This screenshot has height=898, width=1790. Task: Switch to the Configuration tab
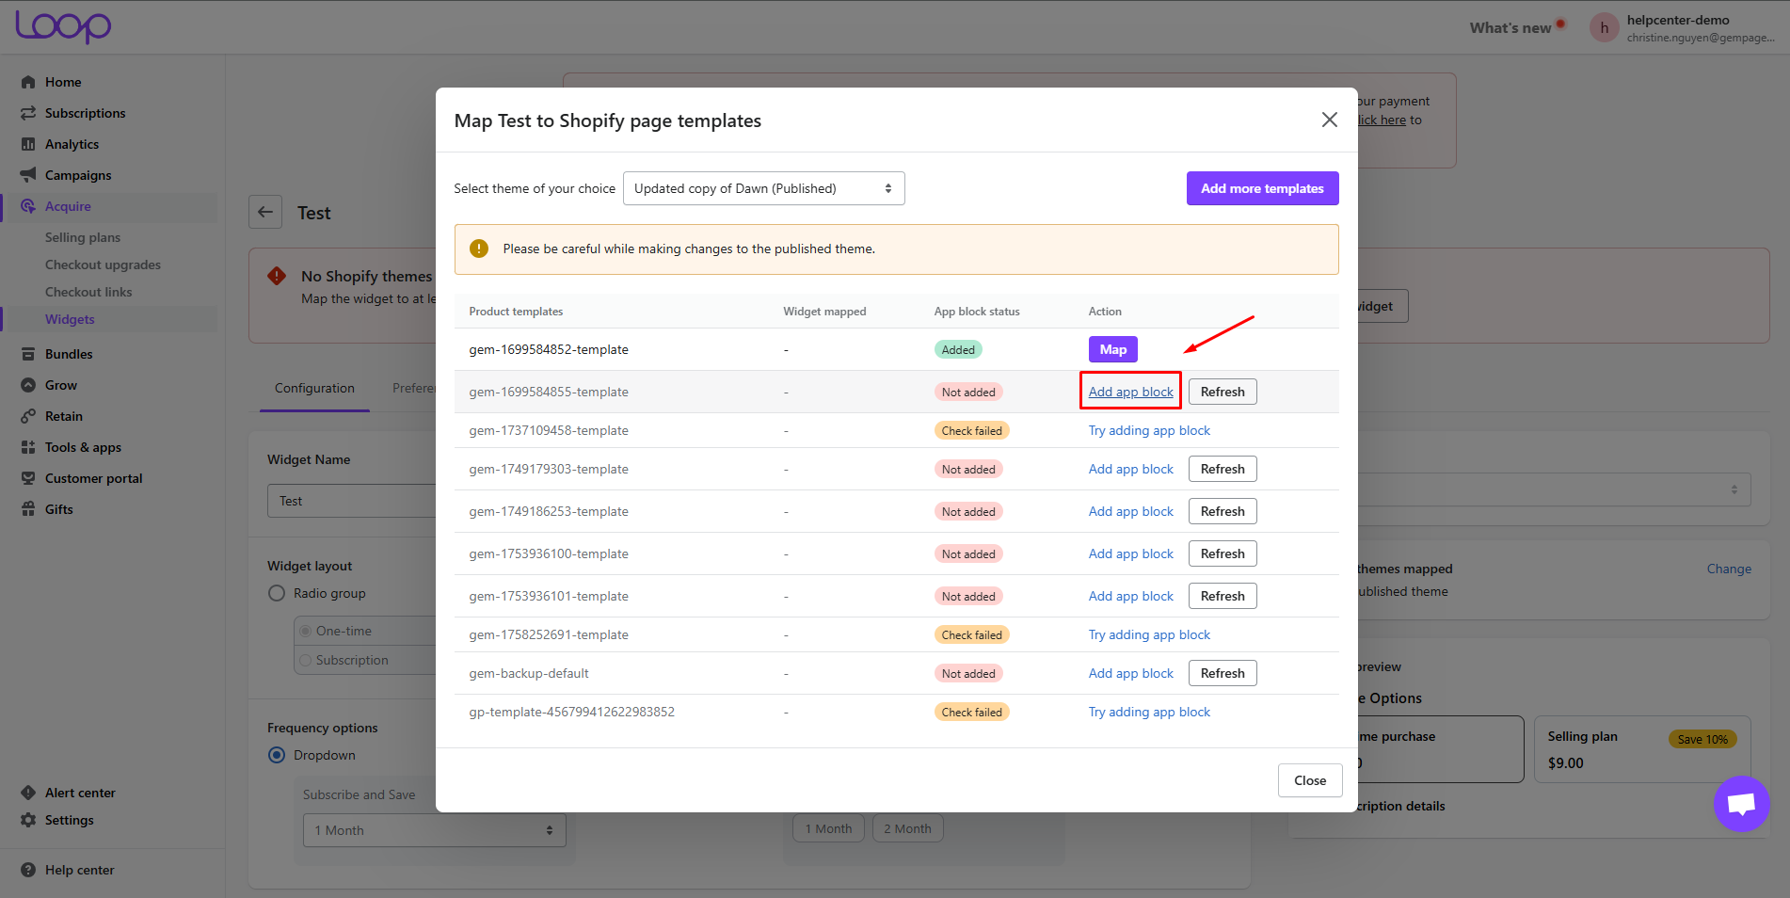[314, 388]
